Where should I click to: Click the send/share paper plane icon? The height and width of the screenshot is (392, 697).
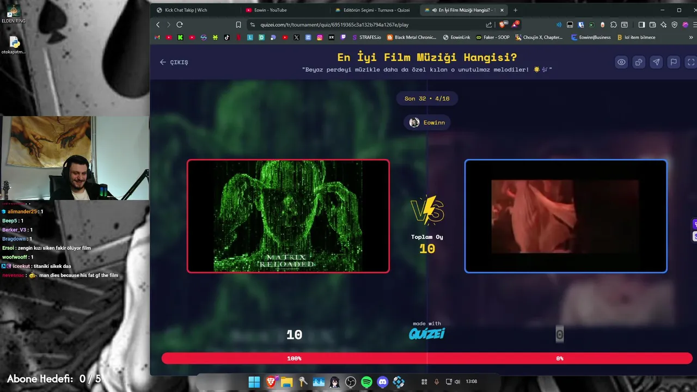[656, 62]
